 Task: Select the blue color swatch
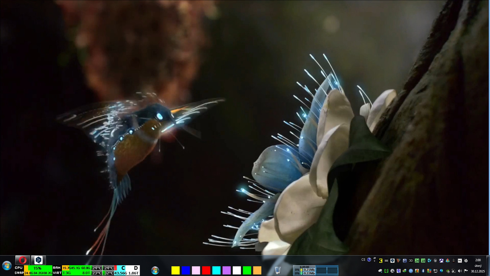[x=186, y=270]
